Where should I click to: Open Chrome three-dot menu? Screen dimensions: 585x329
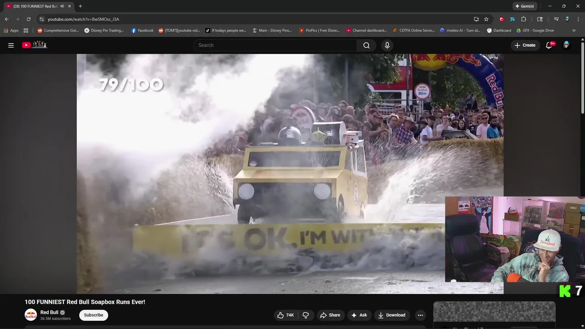(578, 19)
